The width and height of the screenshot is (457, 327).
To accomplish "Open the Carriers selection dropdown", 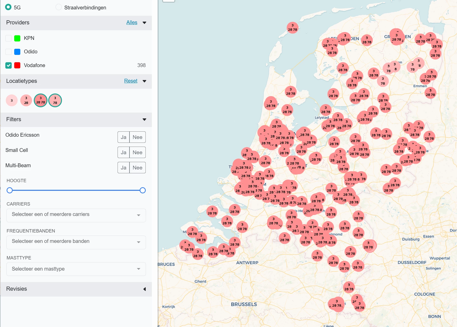I will (x=76, y=215).
